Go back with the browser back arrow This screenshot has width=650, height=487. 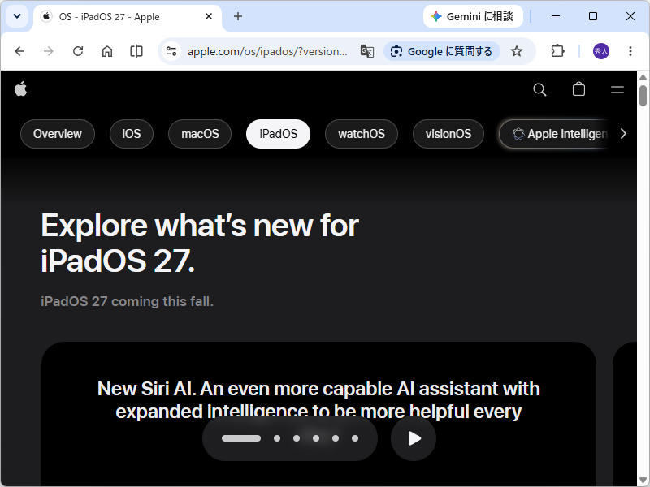click(x=19, y=51)
